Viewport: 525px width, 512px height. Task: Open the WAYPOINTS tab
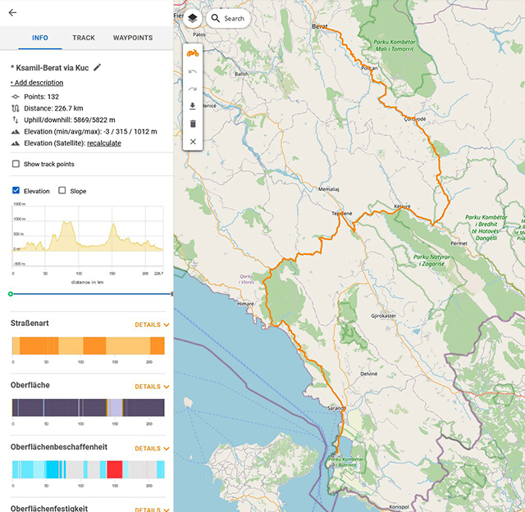133,38
